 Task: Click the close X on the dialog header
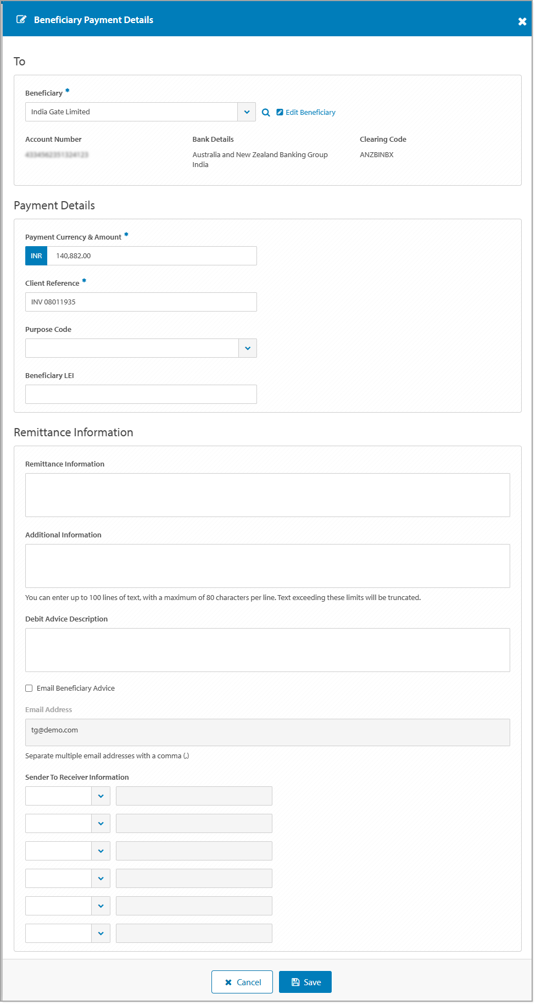(521, 21)
